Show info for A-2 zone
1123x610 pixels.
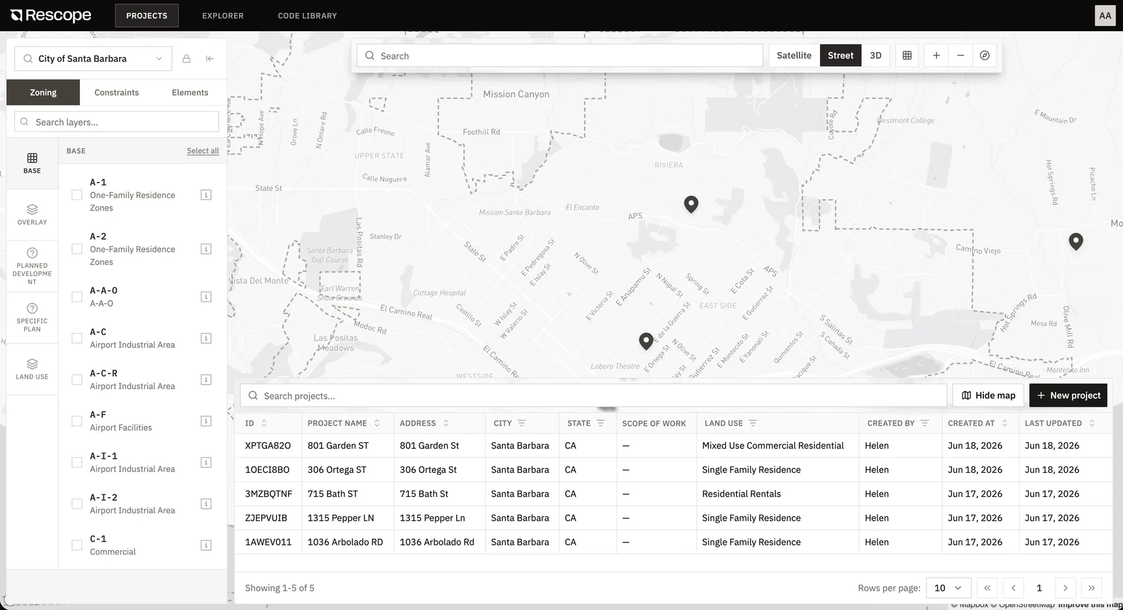[x=206, y=249]
